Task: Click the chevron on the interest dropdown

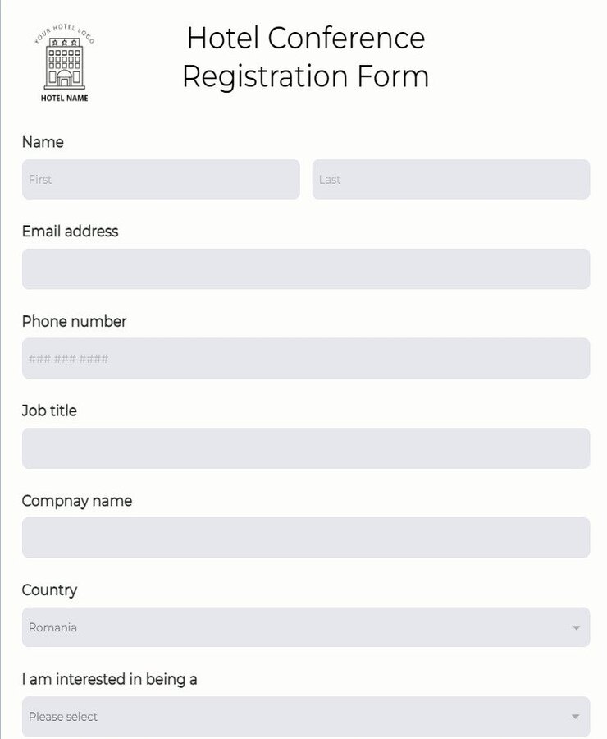Action: (x=575, y=717)
